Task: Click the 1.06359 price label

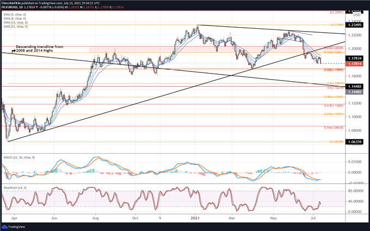Action: (354, 142)
